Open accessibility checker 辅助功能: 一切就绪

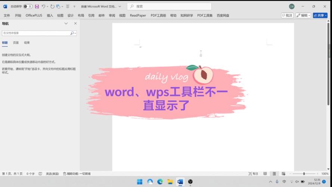point(77,174)
